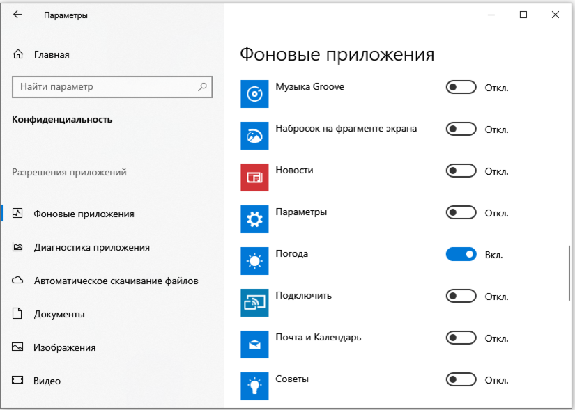
Task: Maximize the Параметры window
Action: tap(523, 15)
